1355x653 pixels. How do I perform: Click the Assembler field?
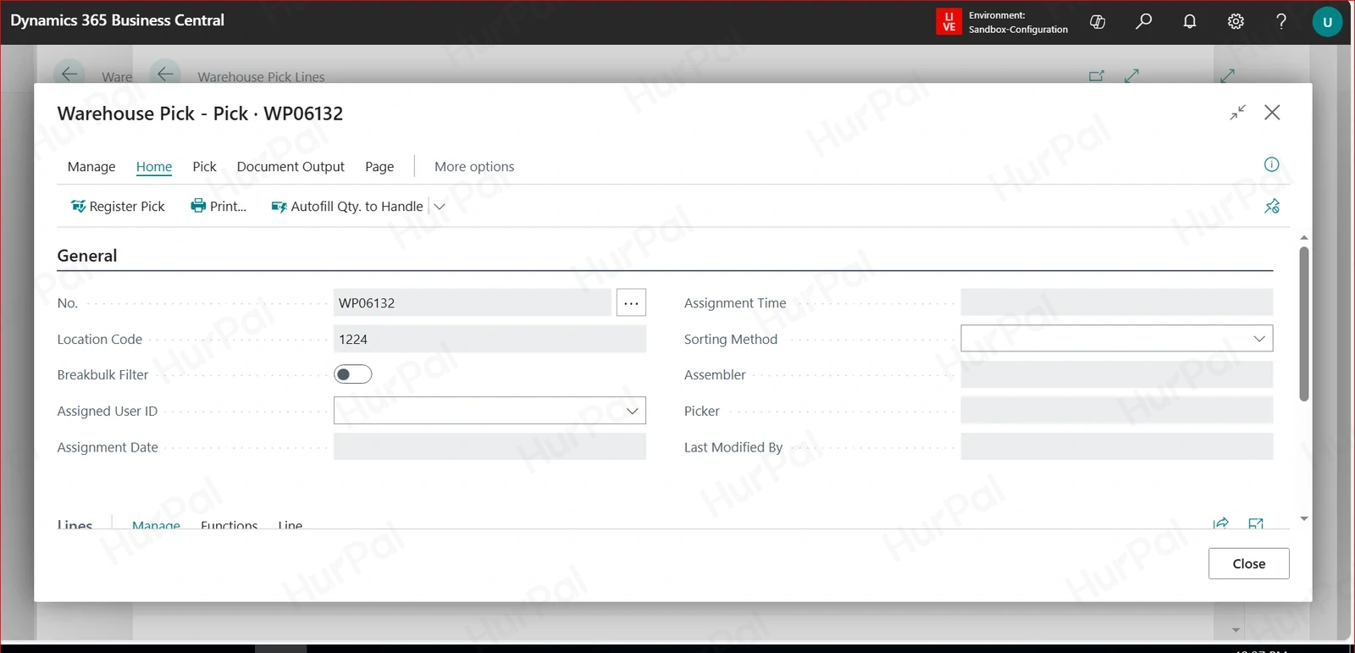1117,374
